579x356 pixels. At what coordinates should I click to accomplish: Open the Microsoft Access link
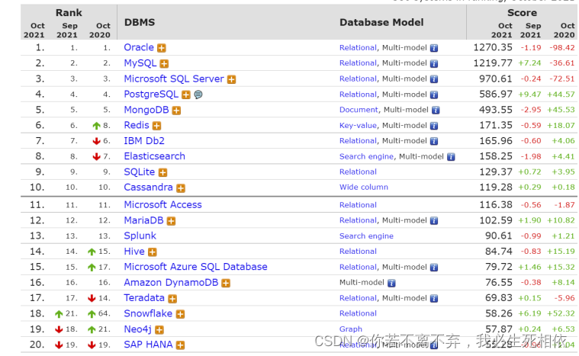(x=162, y=204)
